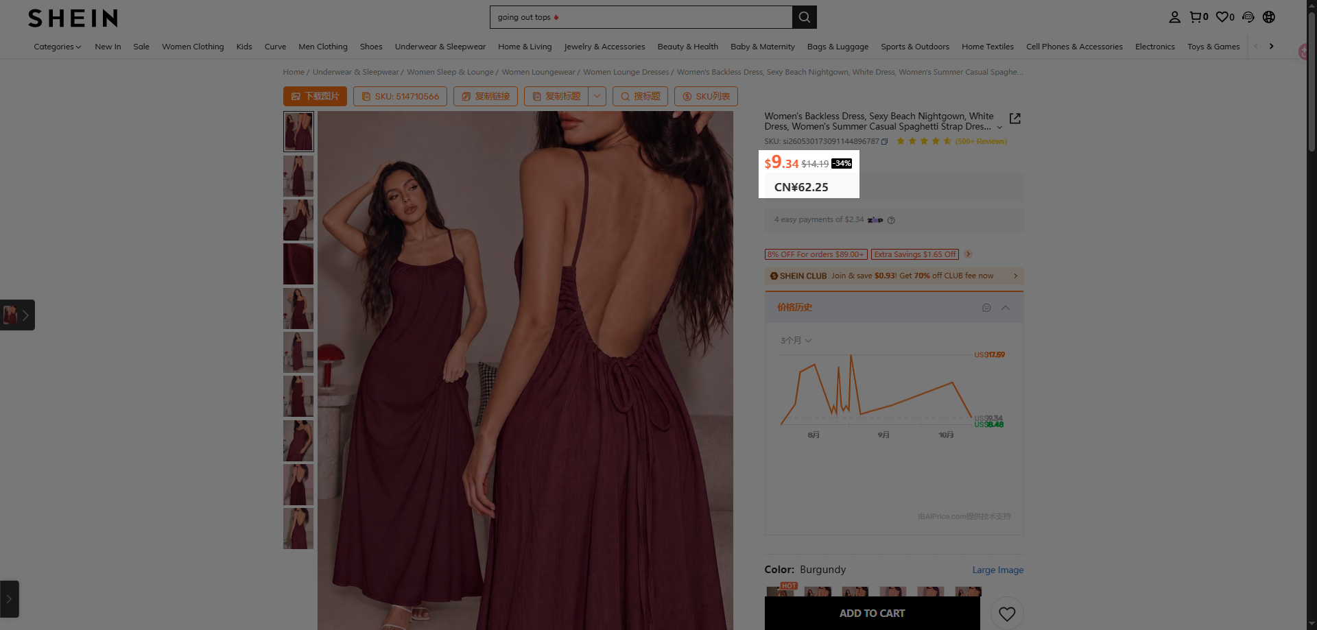Go to Home breadcrumb link

click(294, 72)
